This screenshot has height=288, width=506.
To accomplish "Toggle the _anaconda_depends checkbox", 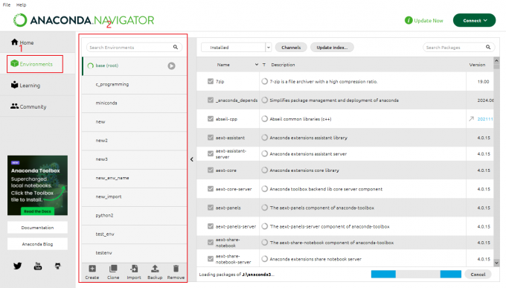I will [x=211, y=100].
